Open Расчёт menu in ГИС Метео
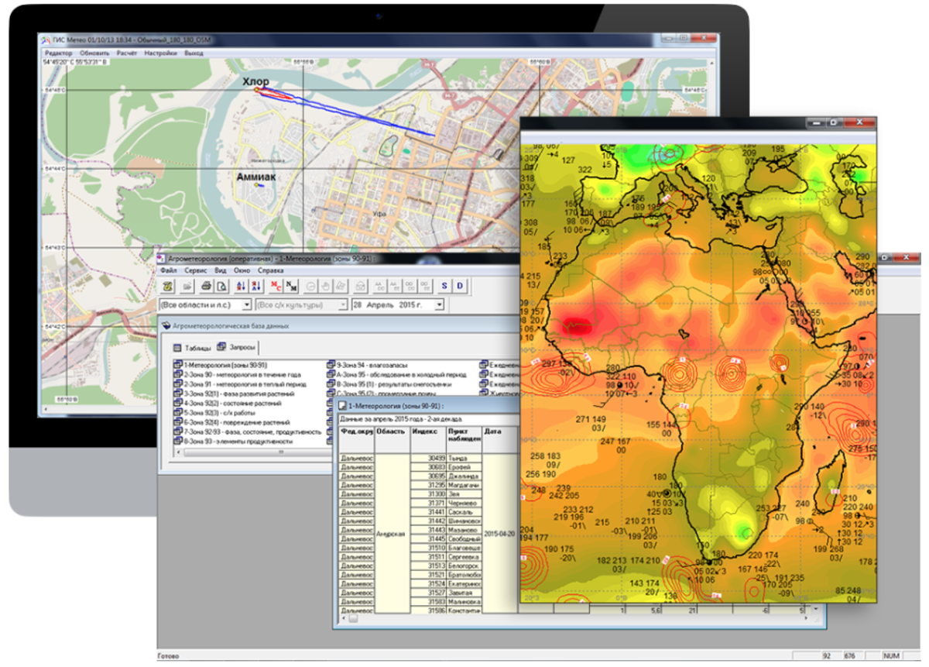This screenshot has height=667, width=929. tap(127, 53)
